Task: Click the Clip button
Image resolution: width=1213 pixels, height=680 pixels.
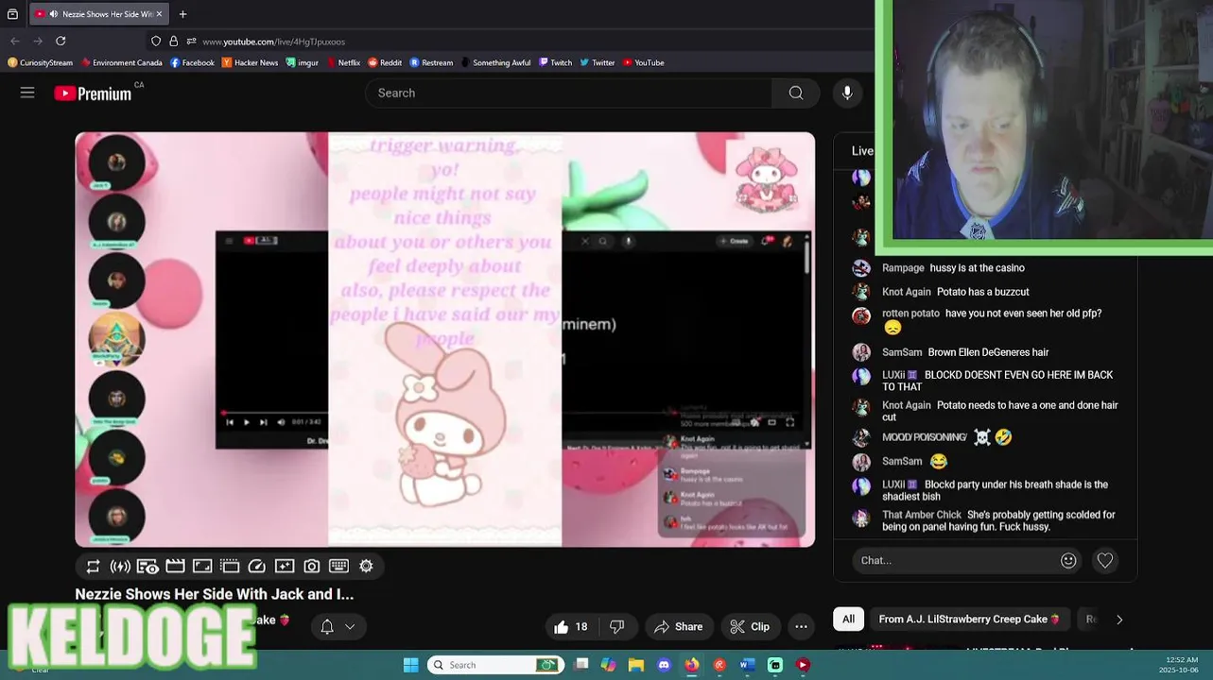Action: click(x=750, y=626)
